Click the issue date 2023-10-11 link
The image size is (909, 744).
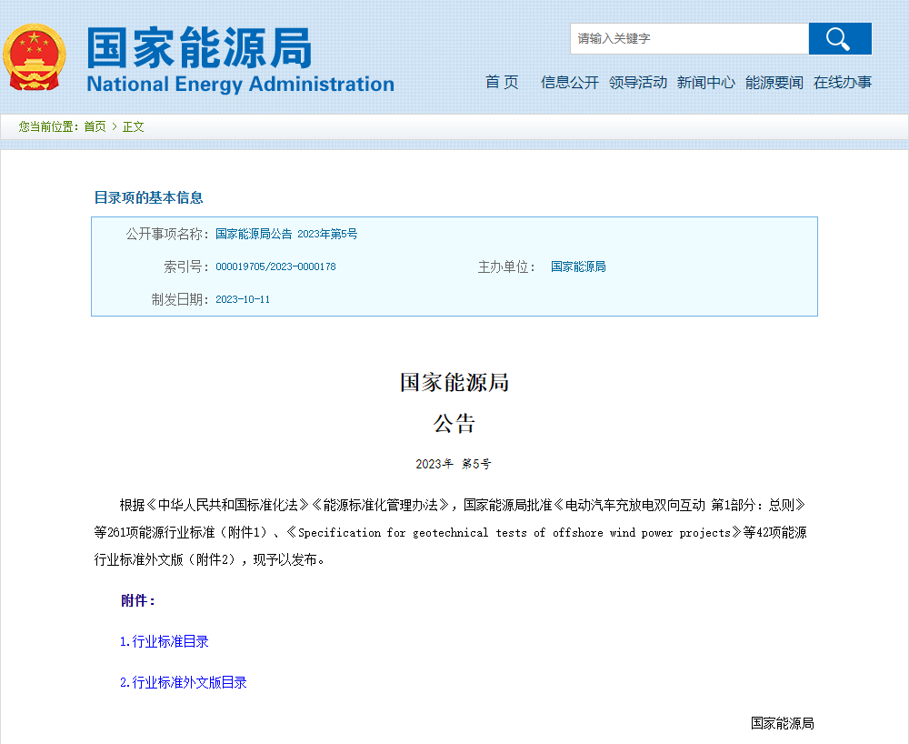[x=242, y=298]
